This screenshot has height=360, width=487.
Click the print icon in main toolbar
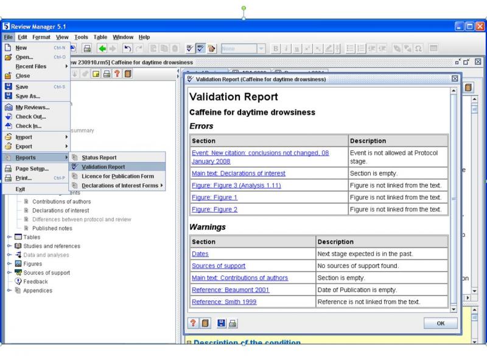(x=87, y=48)
